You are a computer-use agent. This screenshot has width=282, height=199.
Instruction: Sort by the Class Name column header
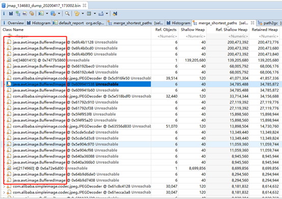[x=13, y=30]
